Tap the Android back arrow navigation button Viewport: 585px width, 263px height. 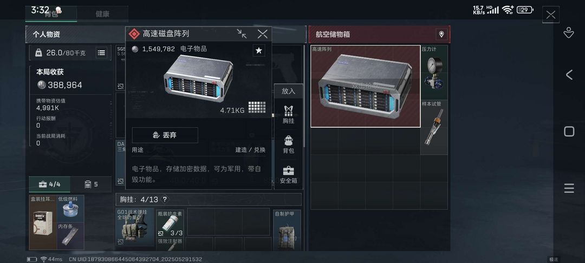[x=569, y=75]
